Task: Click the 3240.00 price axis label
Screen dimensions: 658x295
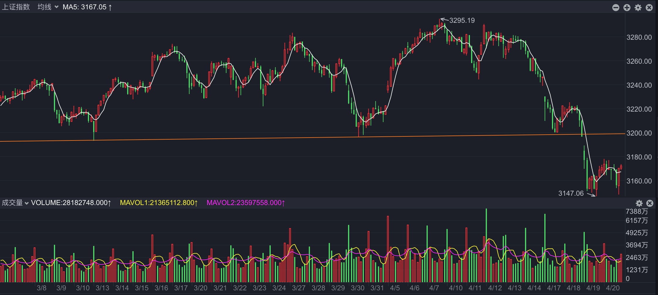Action: (x=639, y=85)
